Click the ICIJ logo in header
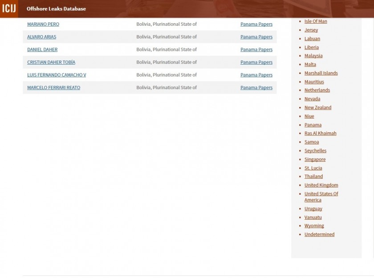 click(9, 8)
